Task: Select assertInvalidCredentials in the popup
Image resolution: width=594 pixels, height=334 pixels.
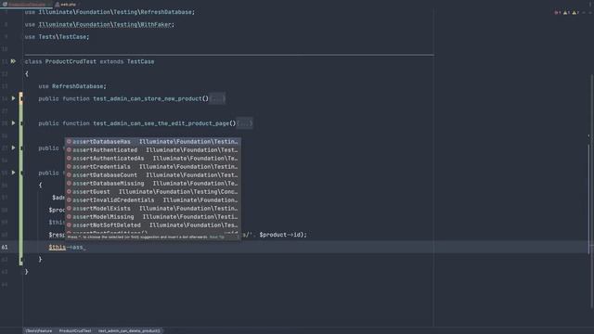Action: click(x=152, y=200)
